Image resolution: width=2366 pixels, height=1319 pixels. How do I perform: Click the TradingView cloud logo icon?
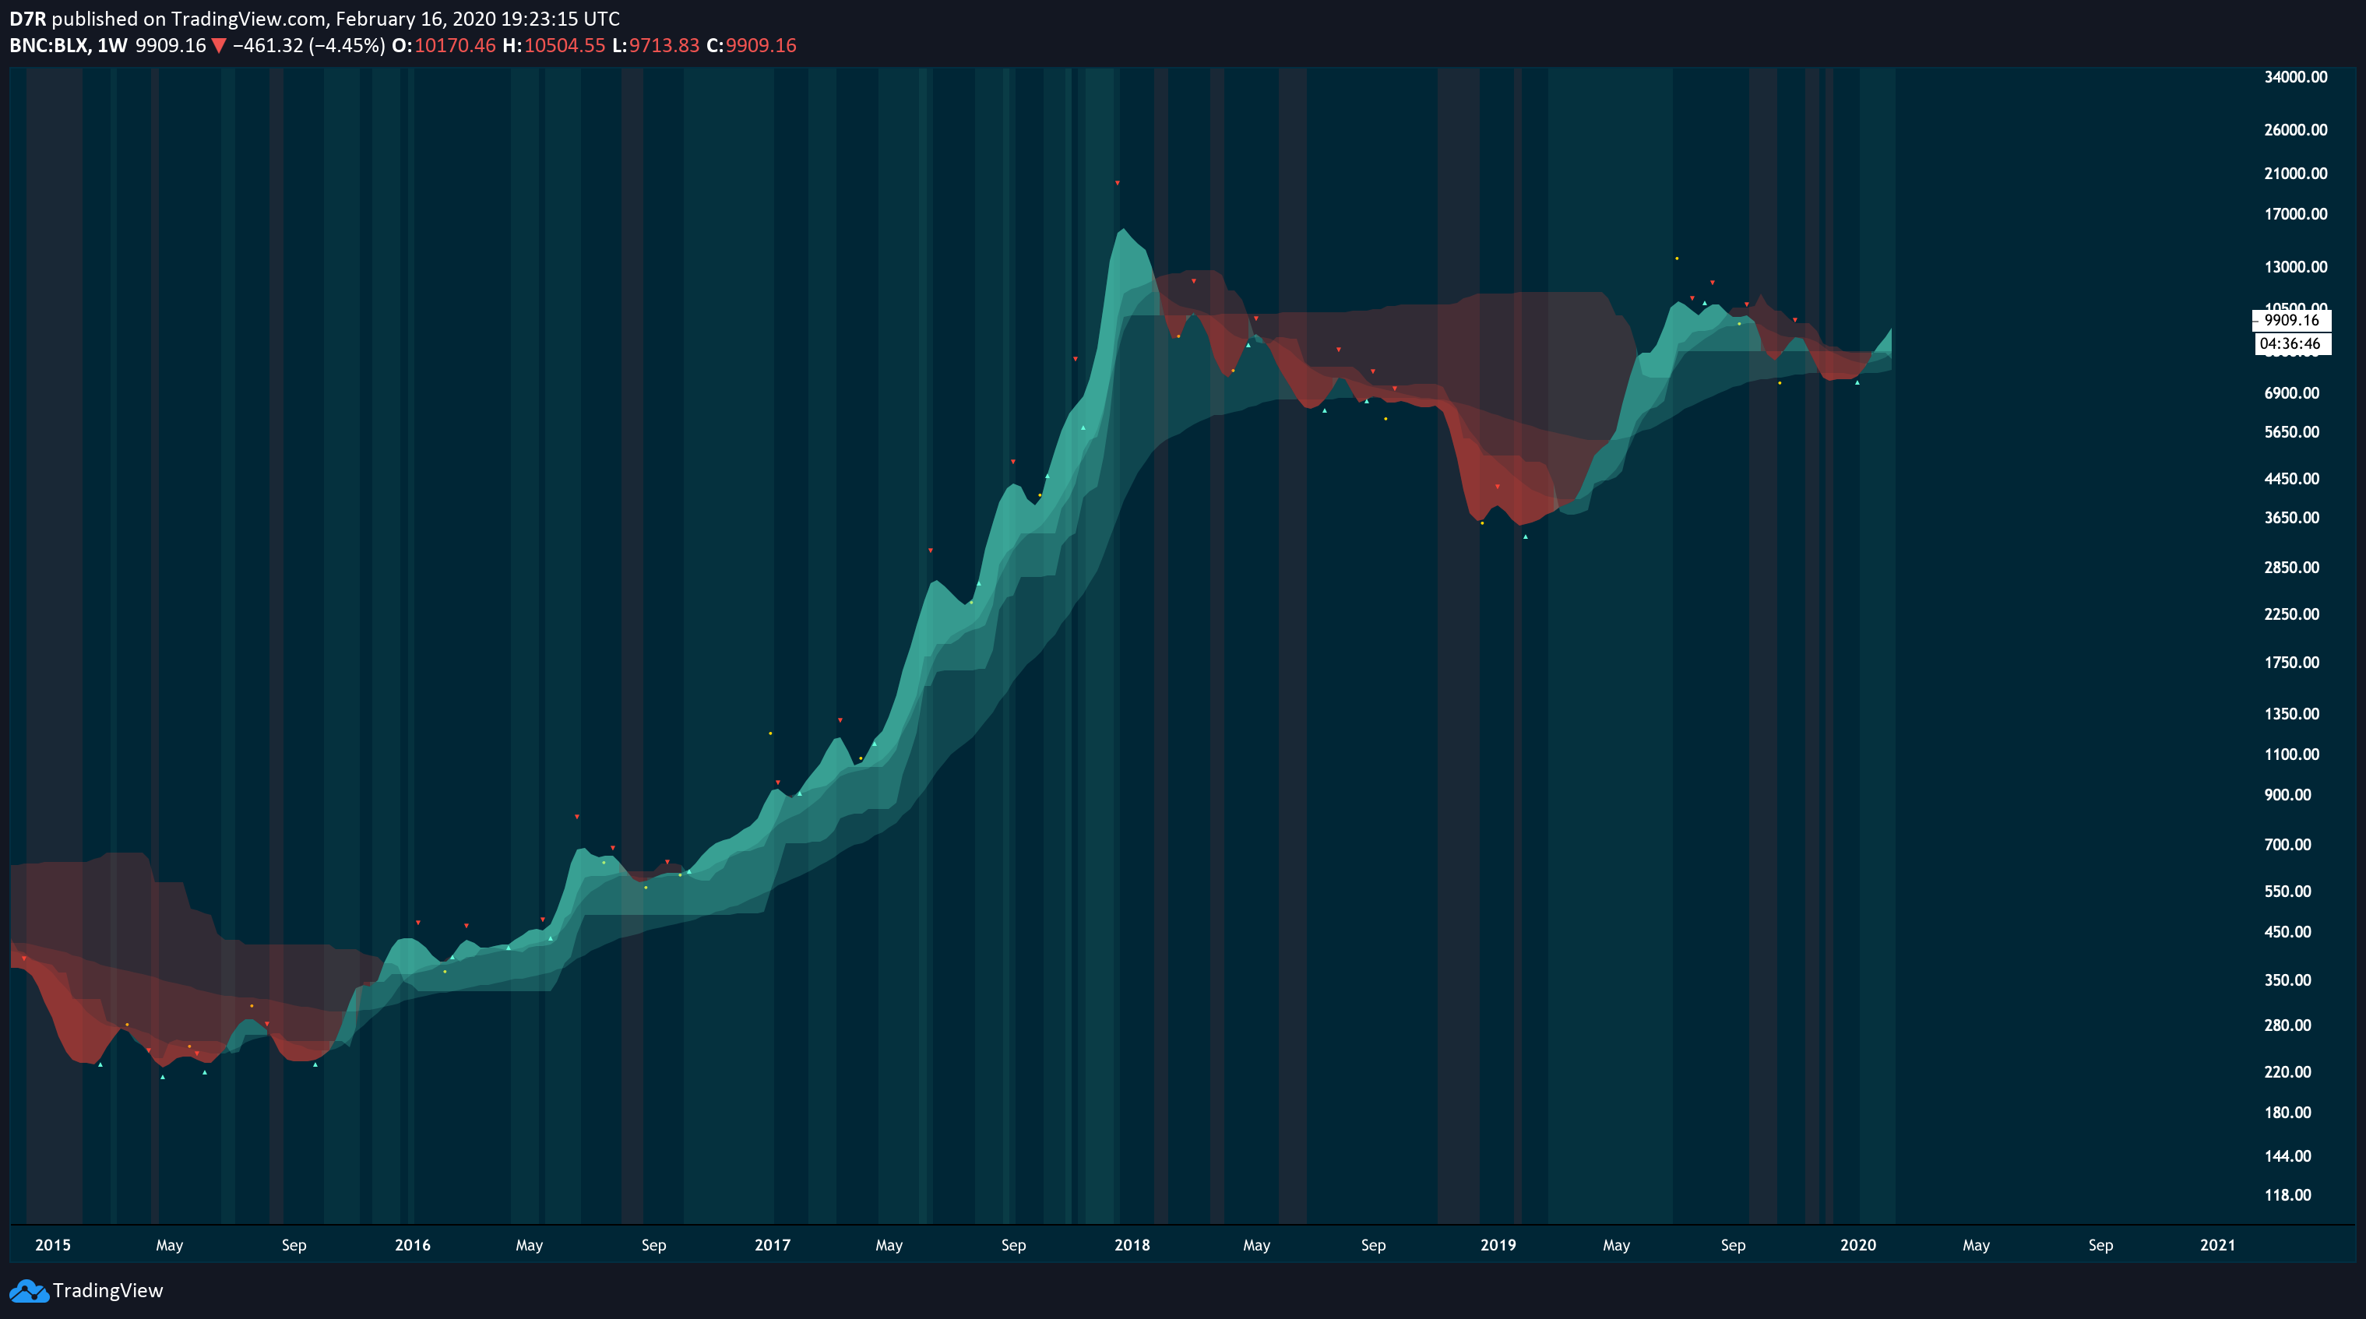point(29,1290)
